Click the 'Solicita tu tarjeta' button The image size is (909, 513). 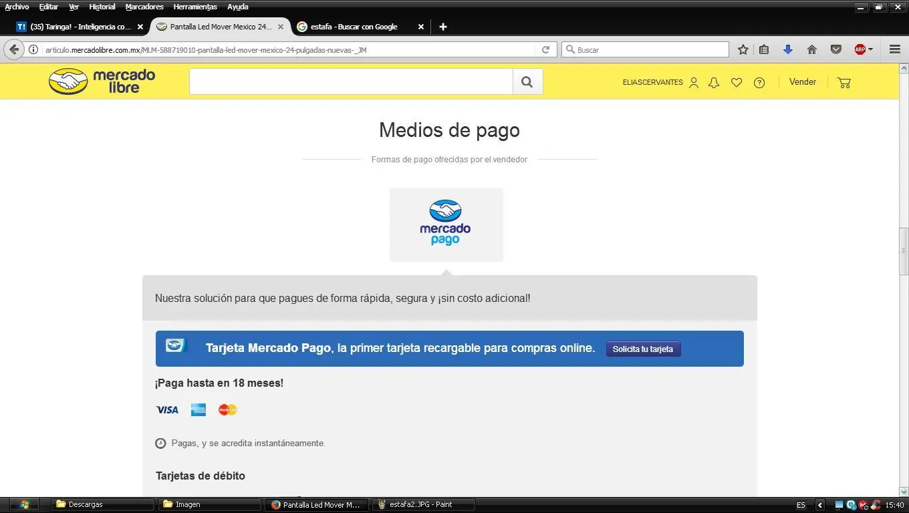pos(643,349)
